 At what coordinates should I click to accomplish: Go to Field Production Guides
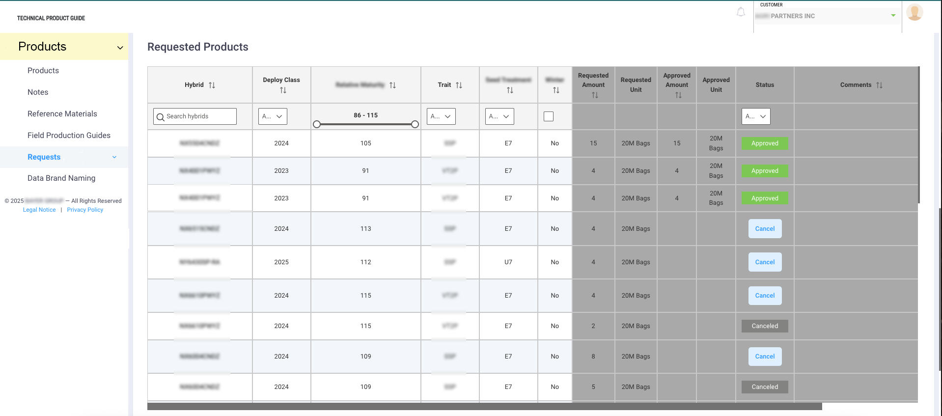click(x=69, y=136)
